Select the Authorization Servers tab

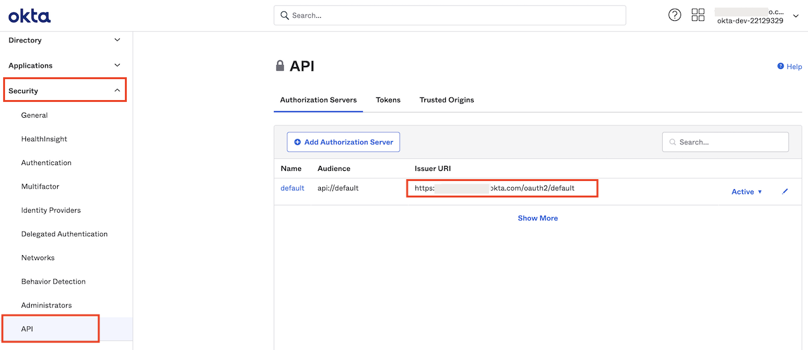[318, 100]
